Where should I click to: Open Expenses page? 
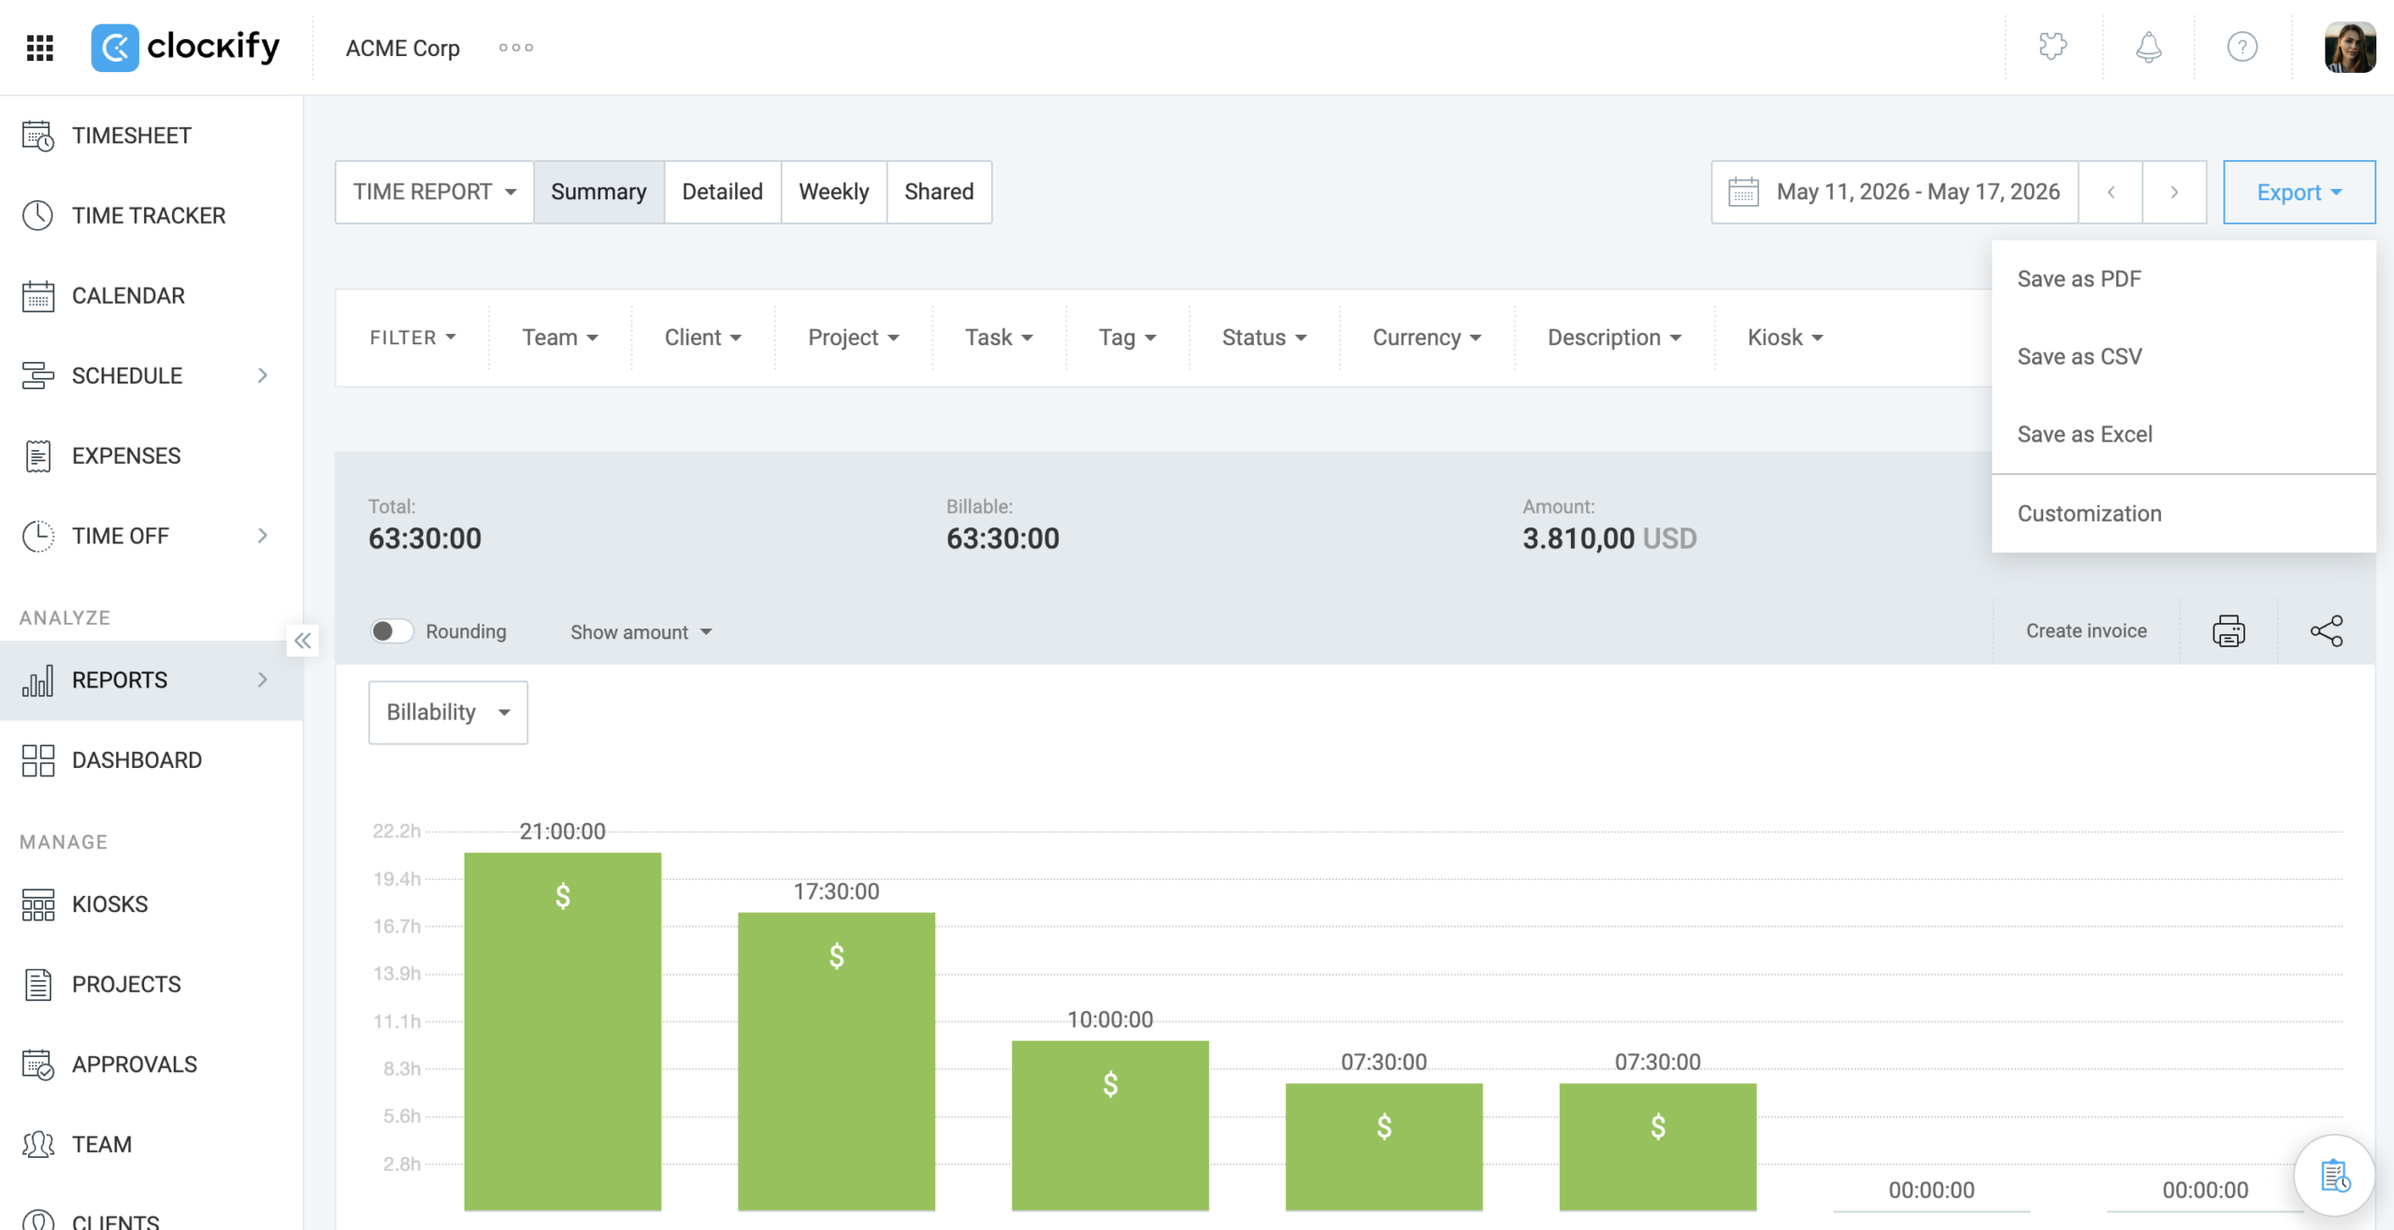[151, 456]
